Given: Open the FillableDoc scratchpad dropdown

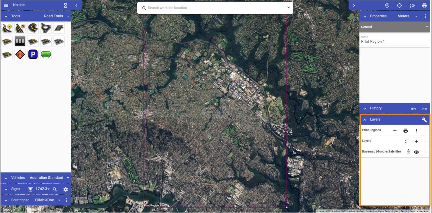Looking at the screenshot, I should (x=48, y=200).
